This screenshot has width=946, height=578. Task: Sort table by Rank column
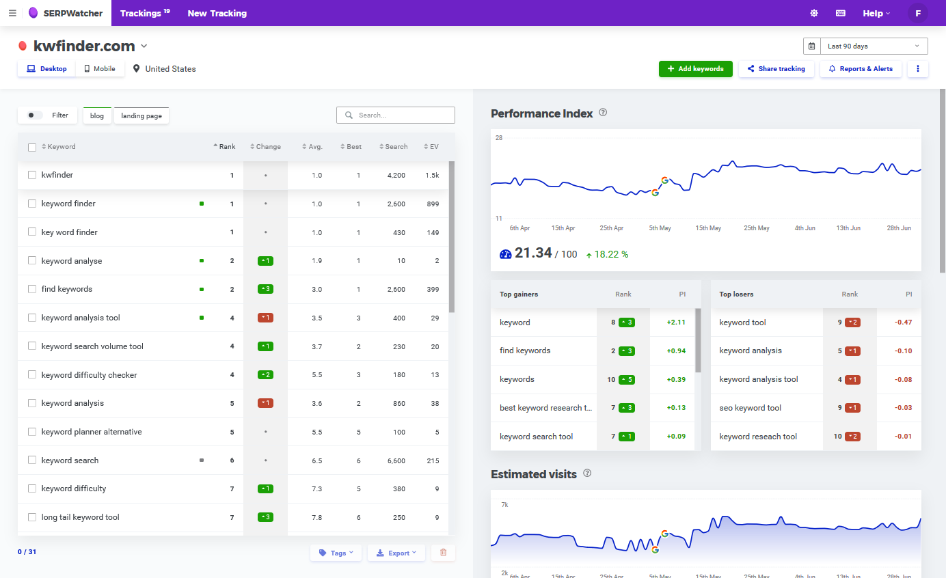point(224,147)
